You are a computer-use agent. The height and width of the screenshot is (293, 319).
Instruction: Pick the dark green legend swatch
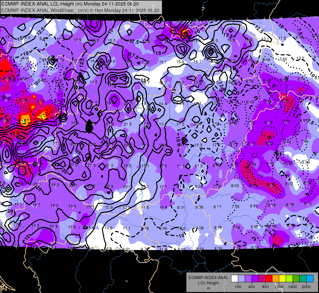[296, 279]
